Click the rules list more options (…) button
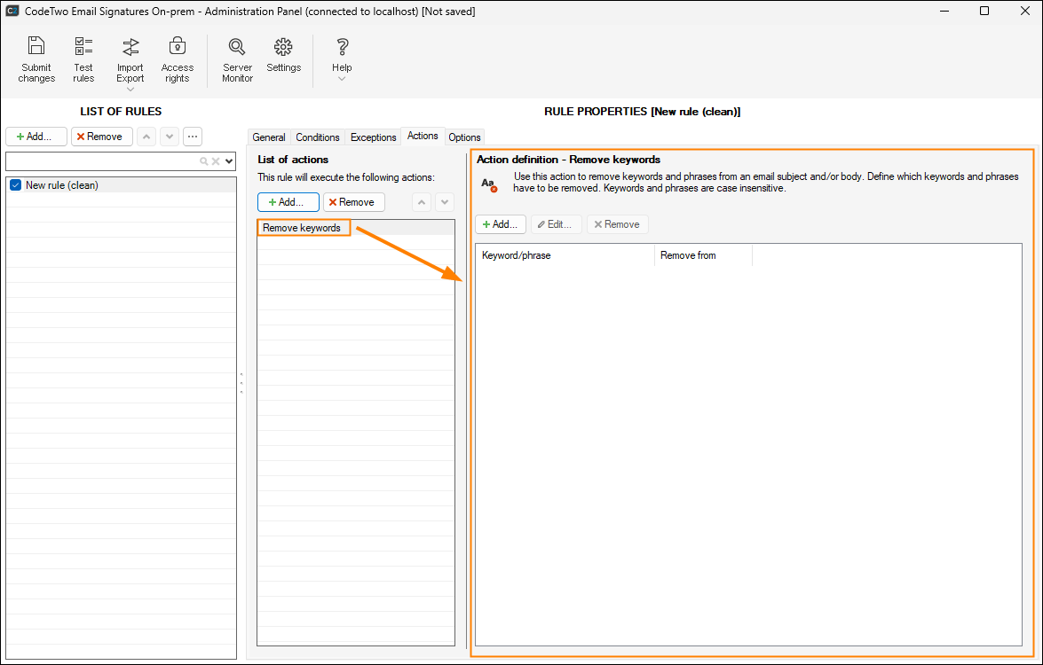1043x665 pixels. (x=193, y=137)
